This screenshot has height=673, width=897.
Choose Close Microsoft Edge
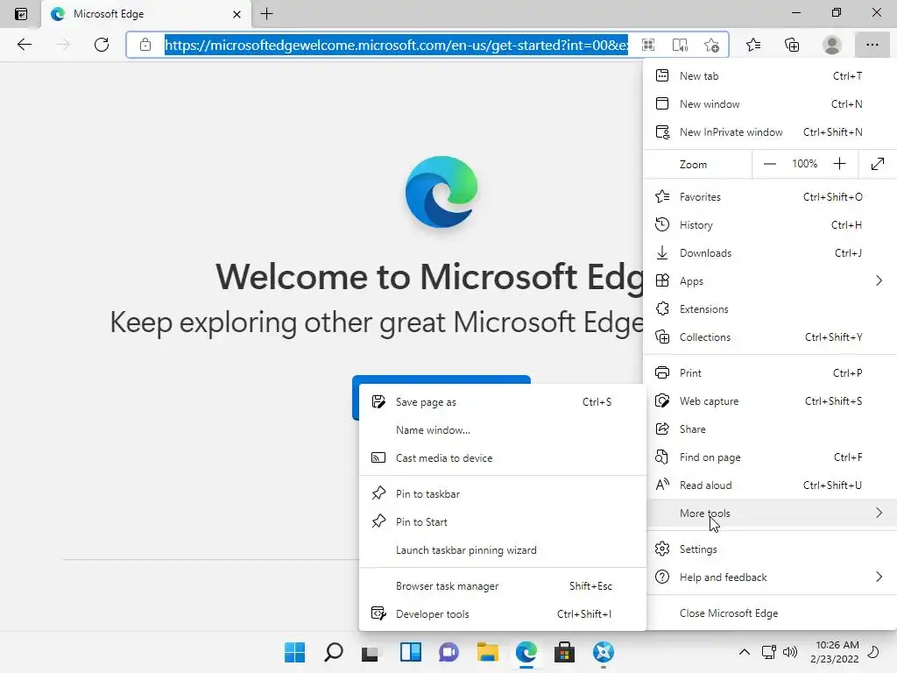[770, 613]
